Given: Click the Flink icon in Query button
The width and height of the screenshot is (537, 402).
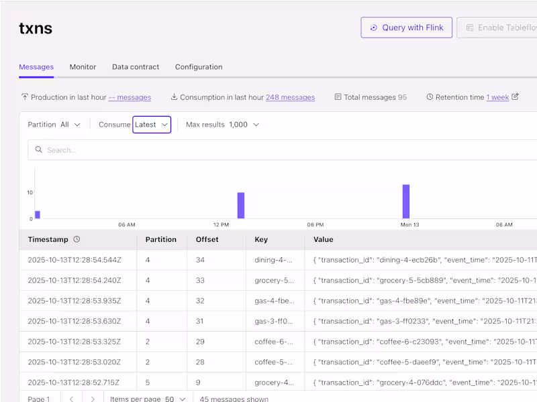Looking at the screenshot, I should pyautogui.click(x=374, y=27).
